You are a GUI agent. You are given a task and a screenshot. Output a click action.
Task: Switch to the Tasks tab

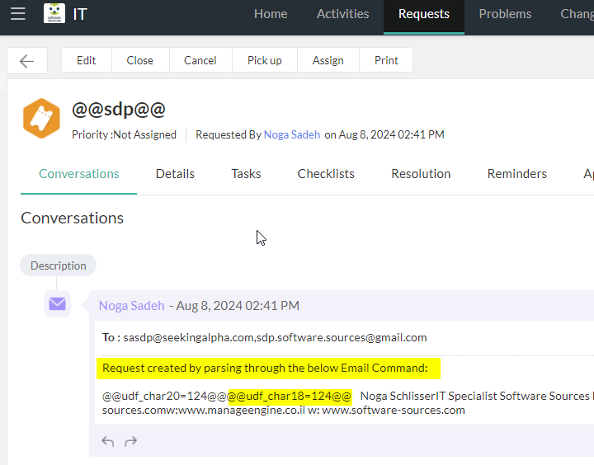pyautogui.click(x=246, y=174)
